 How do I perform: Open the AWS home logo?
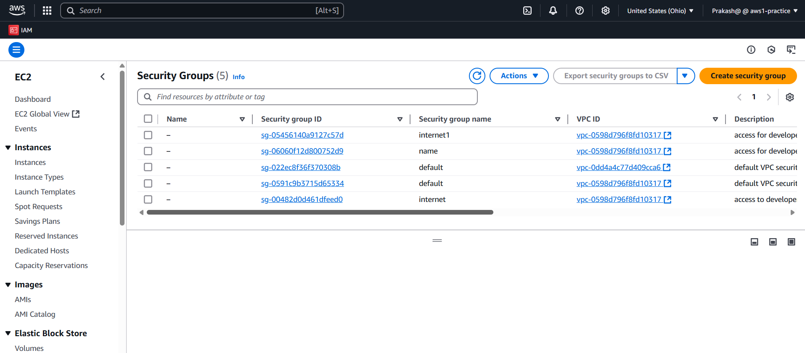pyautogui.click(x=17, y=10)
